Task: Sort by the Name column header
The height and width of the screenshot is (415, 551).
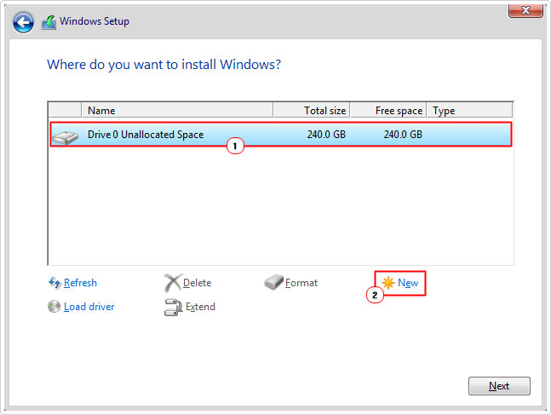Action: coord(177,111)
